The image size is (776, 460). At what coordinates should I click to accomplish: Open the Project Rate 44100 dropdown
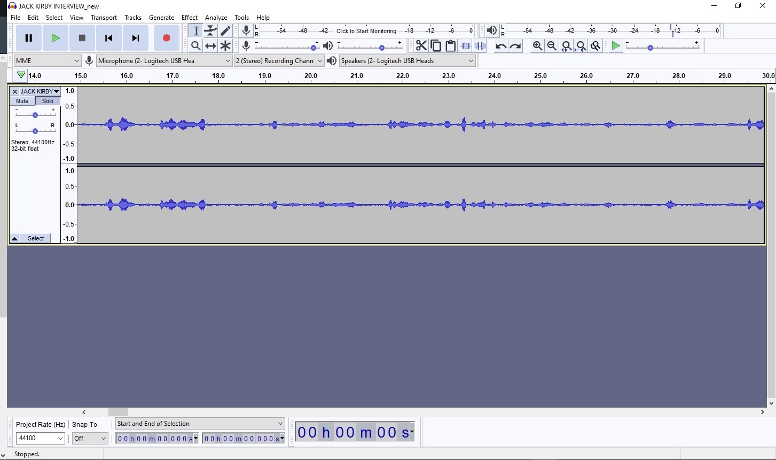(x=41, y=438)
